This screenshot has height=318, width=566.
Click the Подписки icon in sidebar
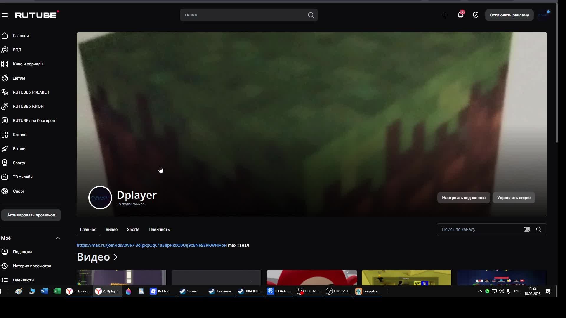[x=5, y=252]
